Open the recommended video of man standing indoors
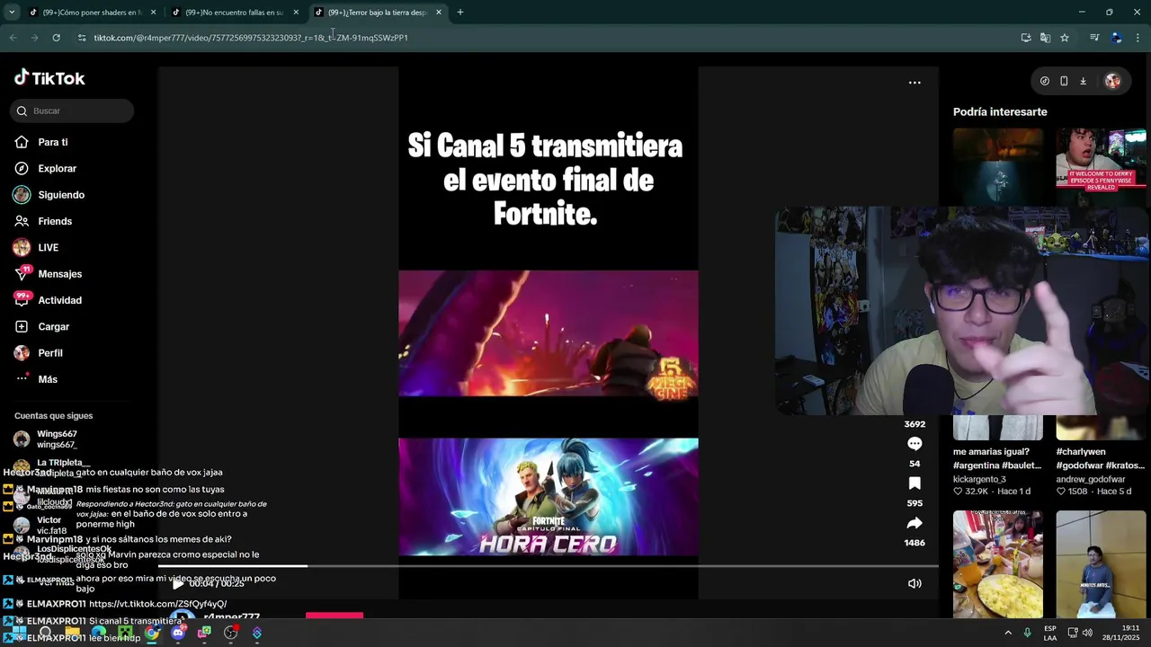 (x=1101, y=564)
